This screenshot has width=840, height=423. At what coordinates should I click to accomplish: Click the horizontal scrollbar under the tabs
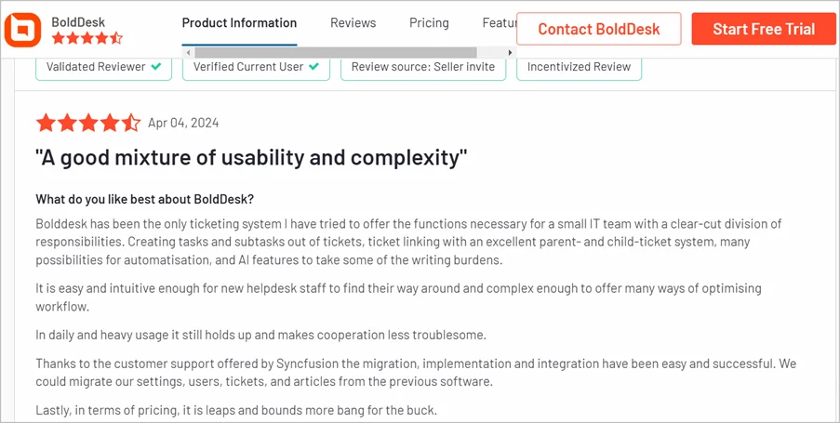click(336, 52)
